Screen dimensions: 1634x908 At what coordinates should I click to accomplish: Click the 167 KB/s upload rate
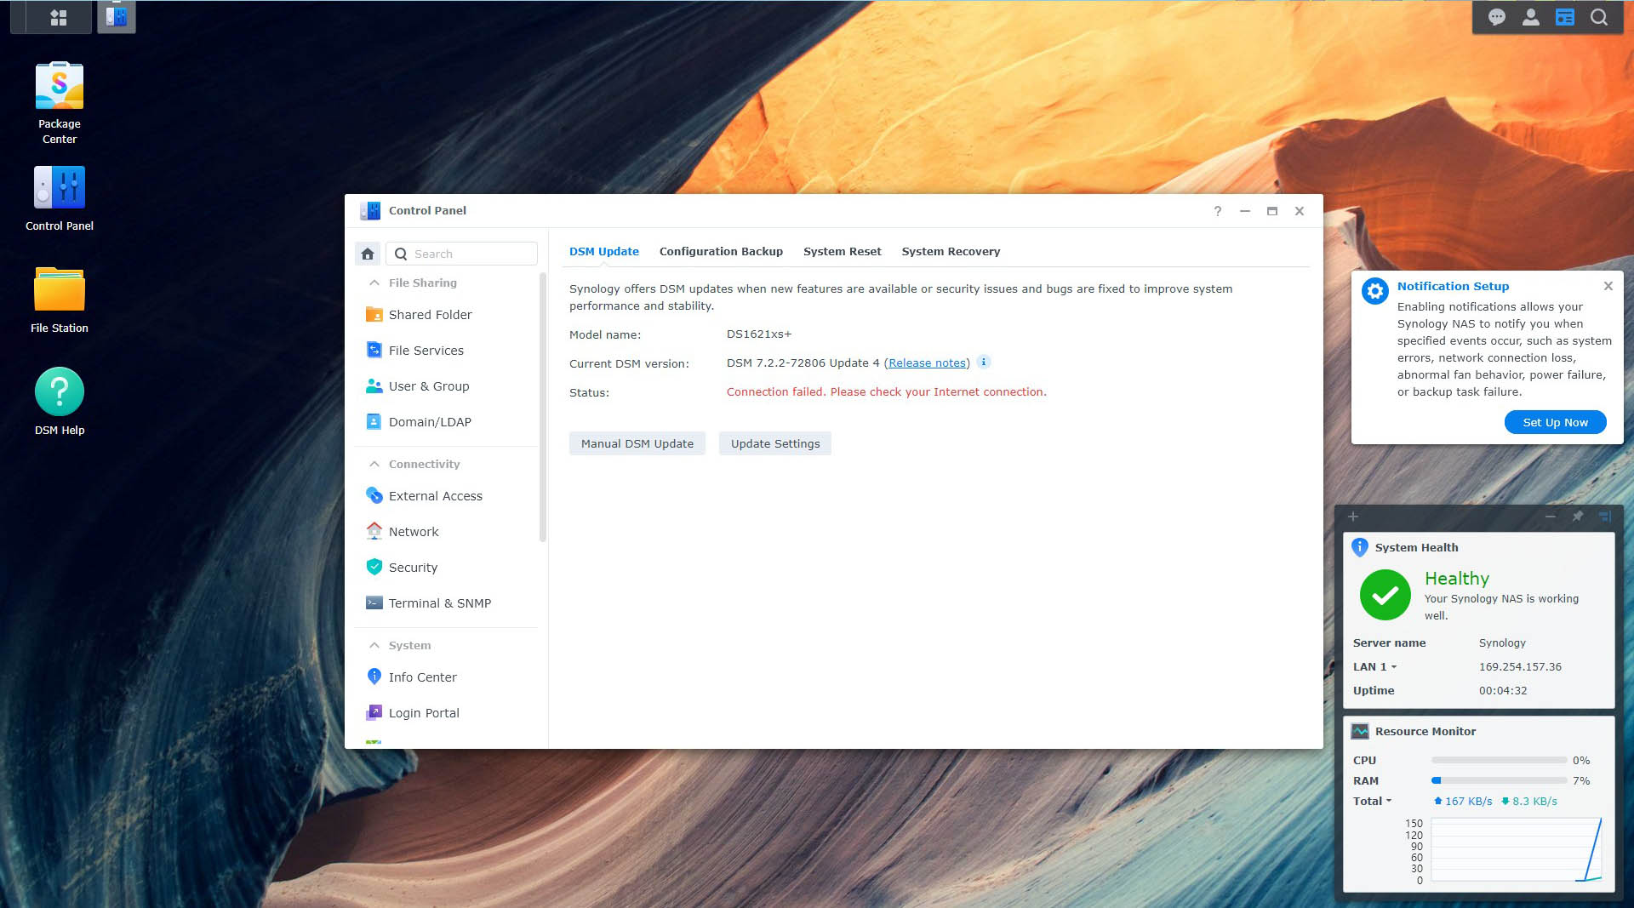pos(1464,802)
